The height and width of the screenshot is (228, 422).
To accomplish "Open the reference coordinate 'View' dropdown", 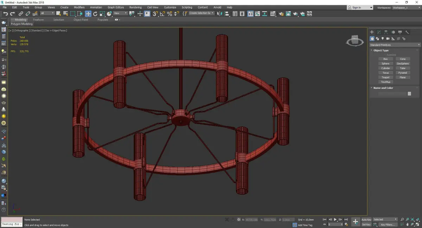I will pyautogui.click(x=120, y=13).
